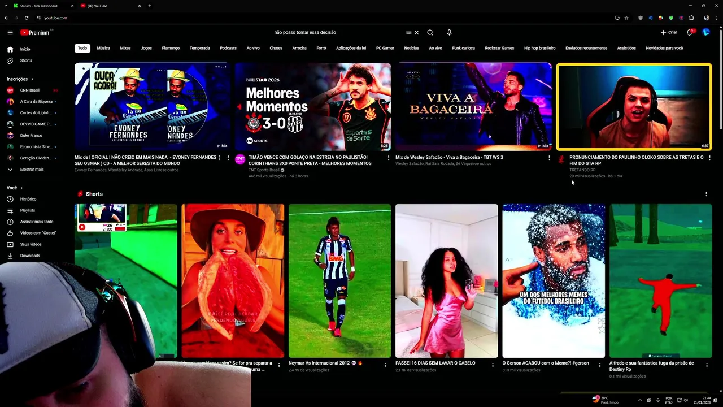Clear the search box with the X icon
The height and width of the screenshot is (407, 723).
point(417,33)
